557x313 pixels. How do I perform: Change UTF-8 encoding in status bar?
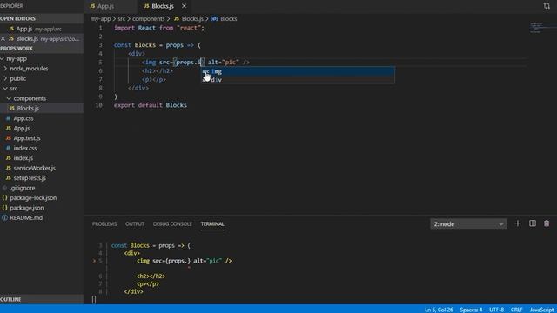click(496, 310)
